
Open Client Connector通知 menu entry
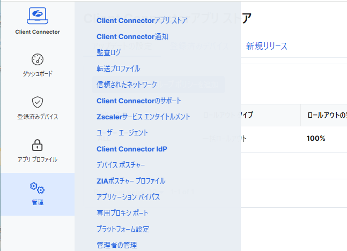tap(132, 36)
